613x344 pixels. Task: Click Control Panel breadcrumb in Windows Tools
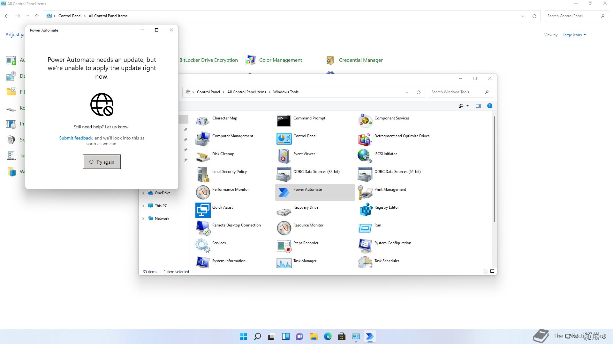[x=208, y=92]
